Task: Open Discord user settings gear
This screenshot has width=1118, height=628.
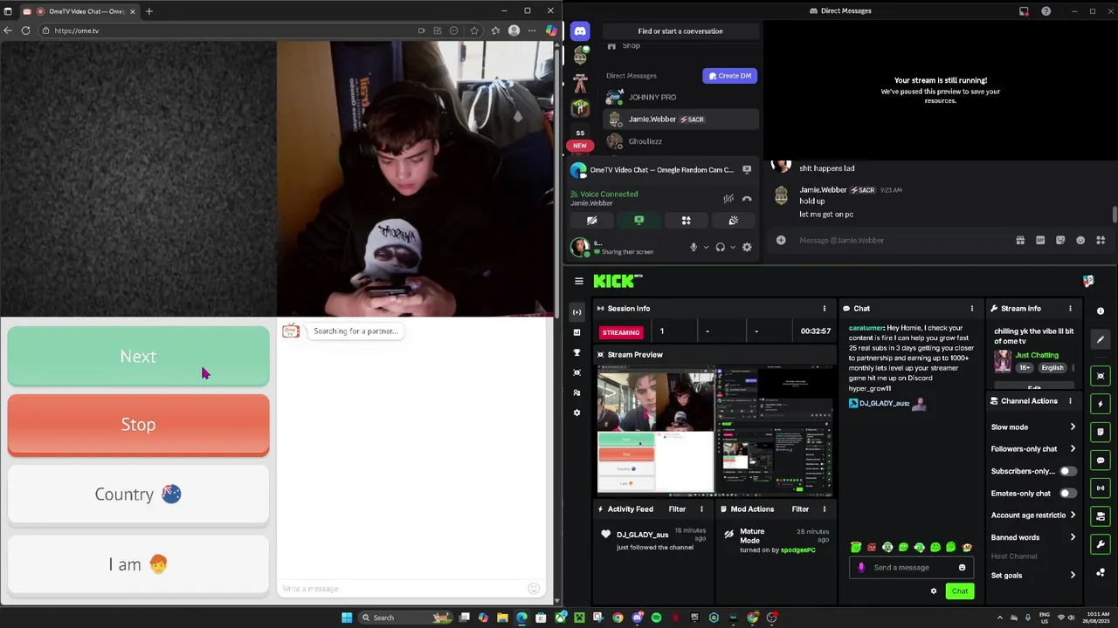Action: [747, 247]
